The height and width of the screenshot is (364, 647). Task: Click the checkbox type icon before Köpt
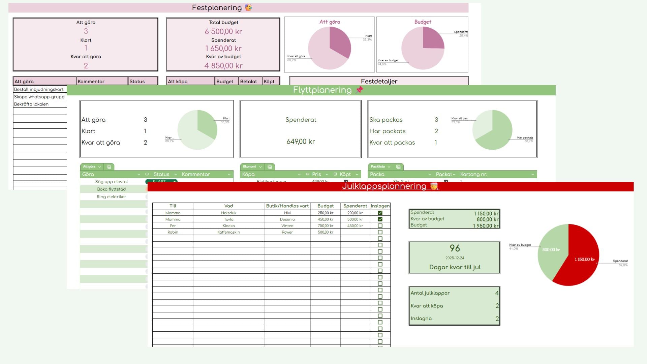335,174
